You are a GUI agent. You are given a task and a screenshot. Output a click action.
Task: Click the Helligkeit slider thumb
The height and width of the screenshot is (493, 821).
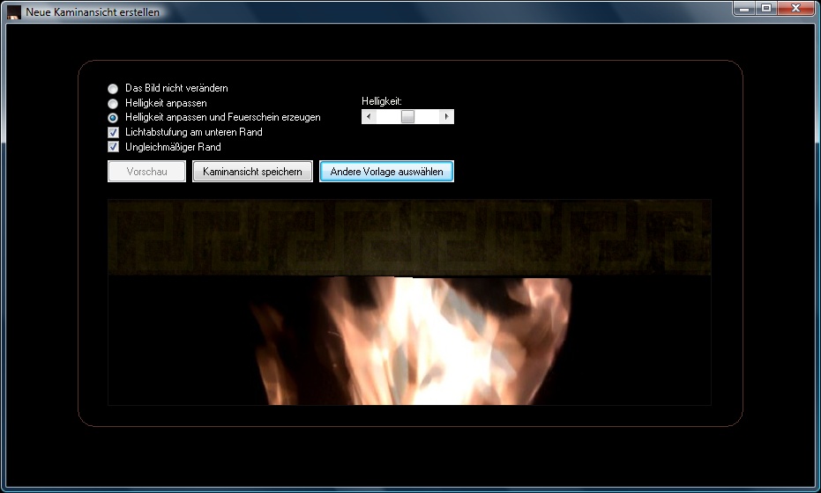407,116
